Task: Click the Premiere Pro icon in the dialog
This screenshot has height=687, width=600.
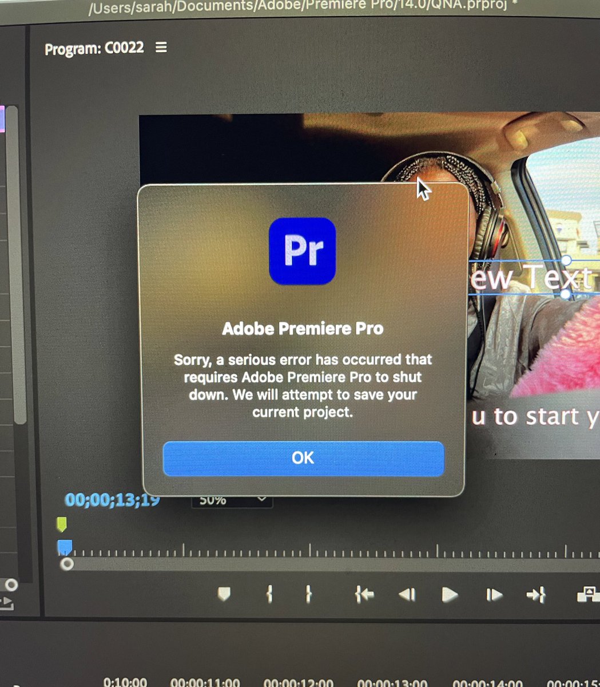Action: 303,251
